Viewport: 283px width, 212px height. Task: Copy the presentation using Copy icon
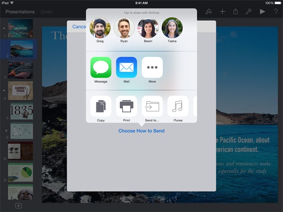pos(101,106)
